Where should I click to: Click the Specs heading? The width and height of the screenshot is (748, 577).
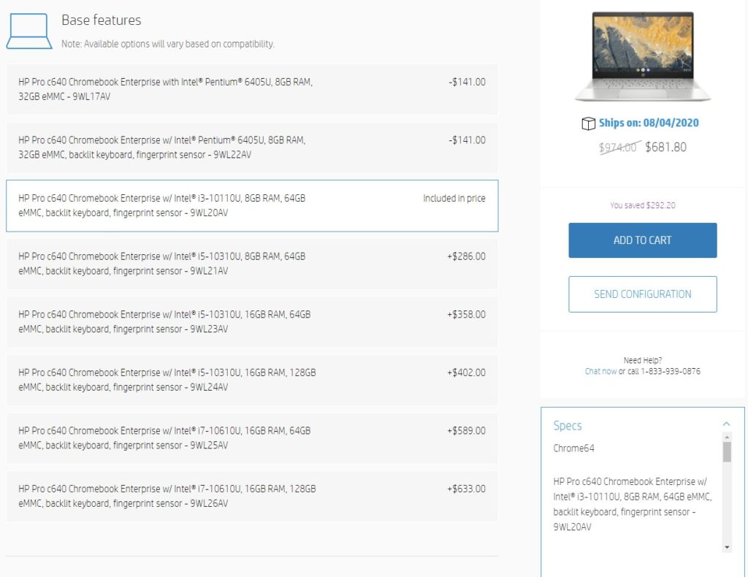[x=567, y=425]
